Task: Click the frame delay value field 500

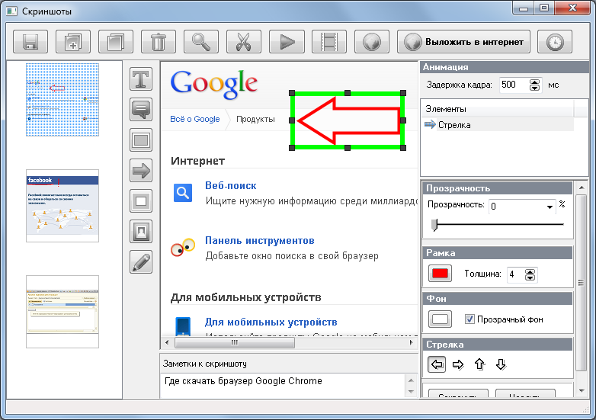Action: [512, 85]
